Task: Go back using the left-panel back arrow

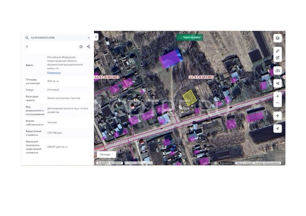Action: coord(27,47)
